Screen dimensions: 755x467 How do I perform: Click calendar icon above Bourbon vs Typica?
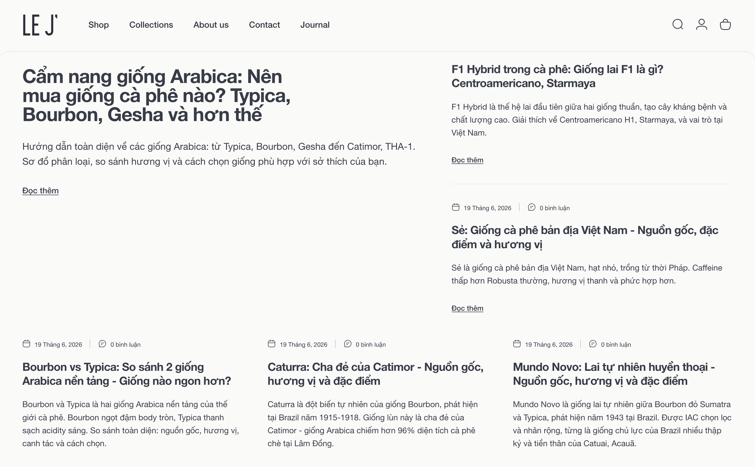click(26, 343)
